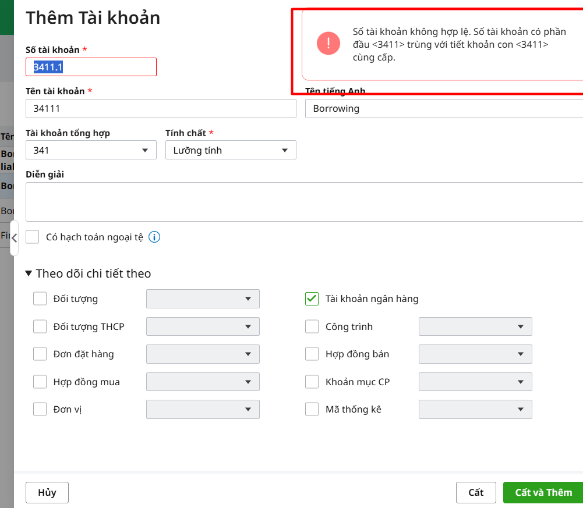Click the info icon beside foreign currency option
The height and width of the screenshot is (508, 583).
(x=154, y=237)
